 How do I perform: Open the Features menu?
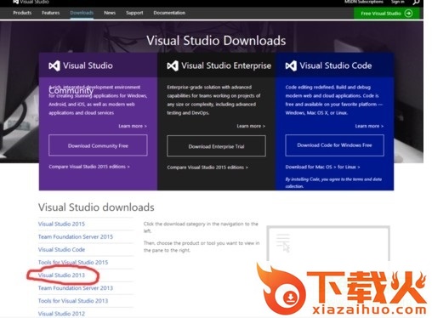click(x=51, y=13)
